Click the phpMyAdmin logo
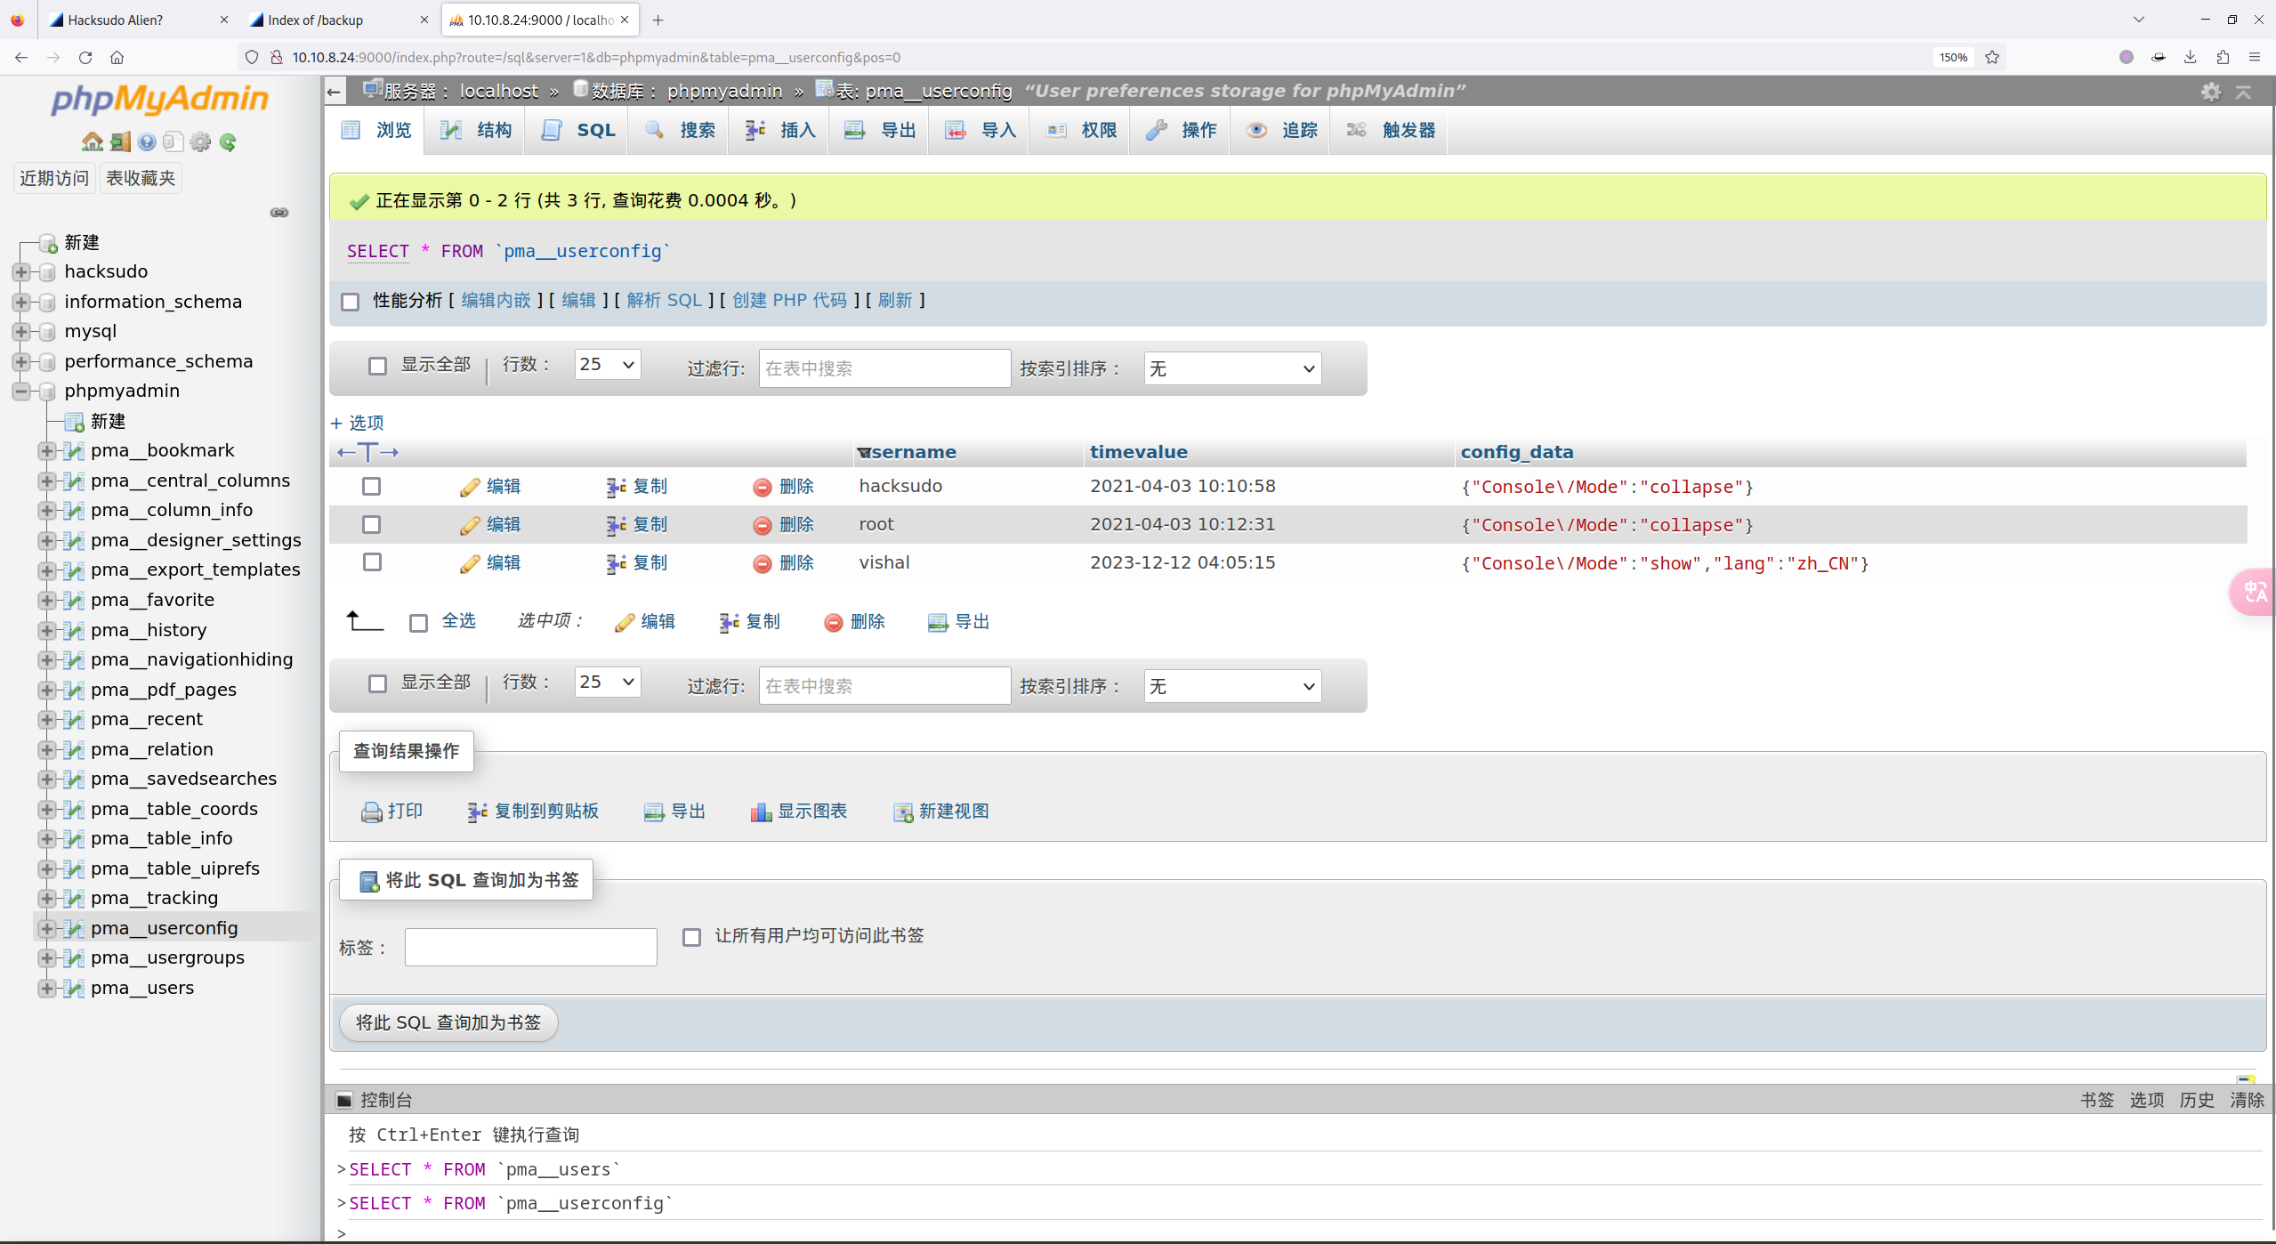 point(160,99)
